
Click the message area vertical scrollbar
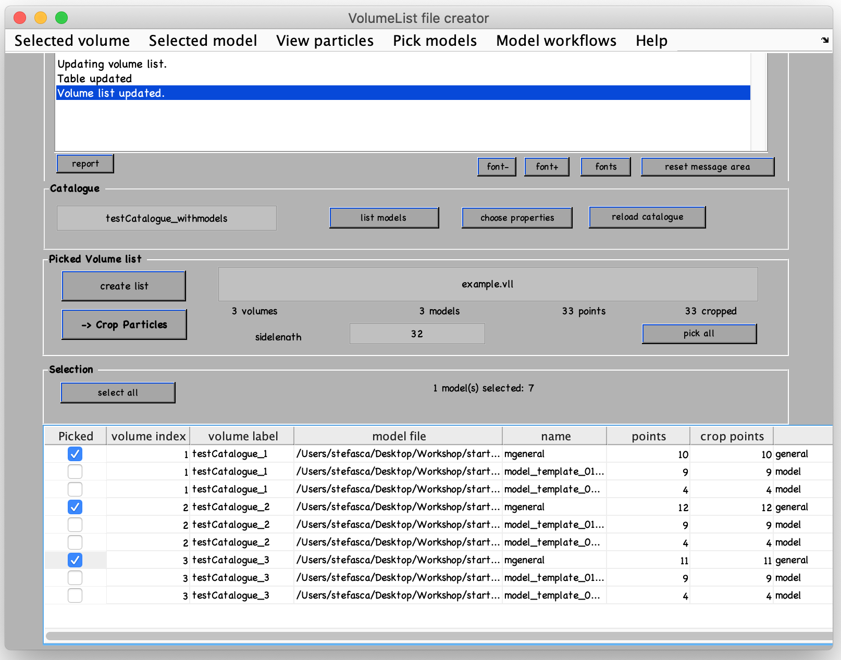click(x=759, y=102)
